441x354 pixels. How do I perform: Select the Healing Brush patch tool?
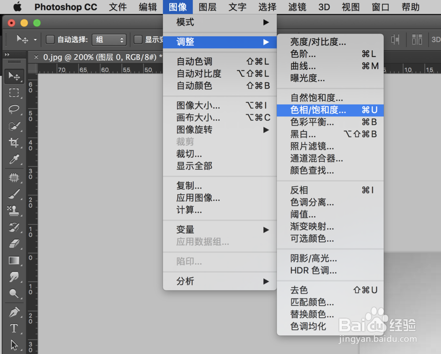pos(14,177)
